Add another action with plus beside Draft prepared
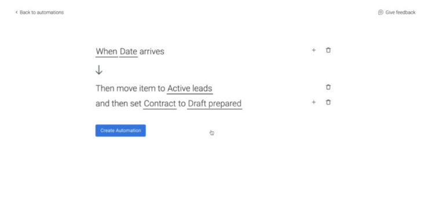Image resolution: width=435 pixels, height=216 pixels. [313, 102]
